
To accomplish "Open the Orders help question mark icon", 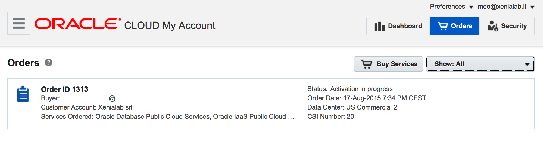I will pyautogui.click(x=49, y=62).
